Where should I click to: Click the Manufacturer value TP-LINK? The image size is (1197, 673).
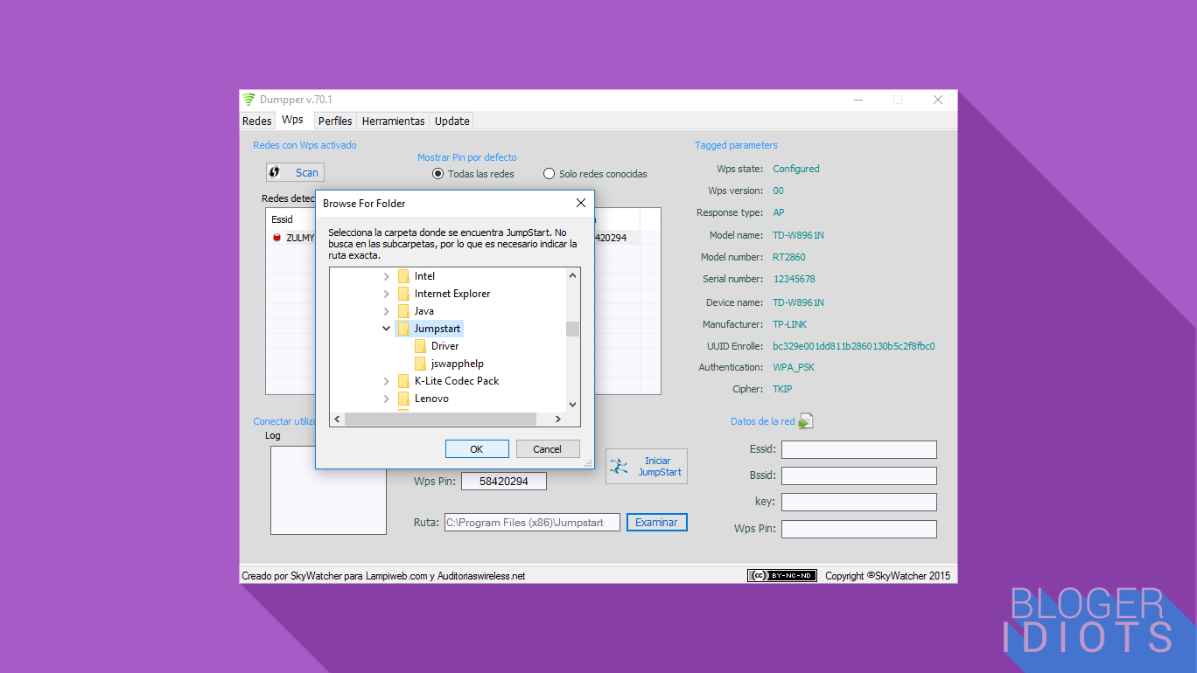790,324
